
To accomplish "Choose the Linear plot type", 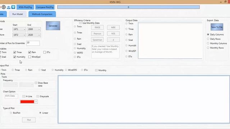I will click(x=40, y=113).
